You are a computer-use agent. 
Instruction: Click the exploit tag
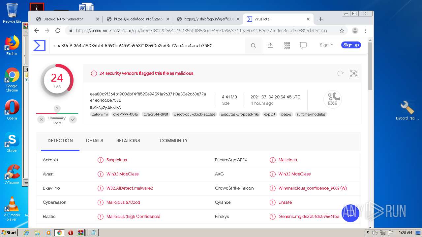click(270, 115)
